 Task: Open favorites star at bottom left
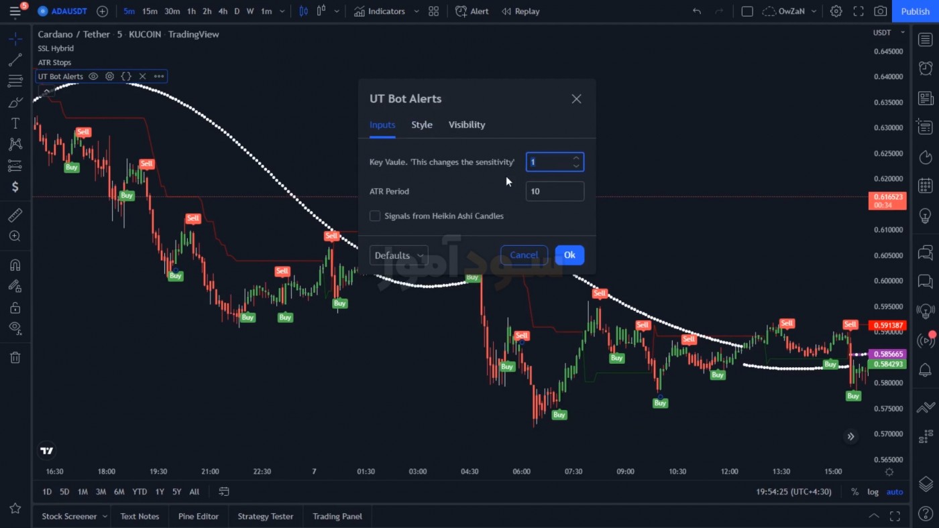coord(15,509)
